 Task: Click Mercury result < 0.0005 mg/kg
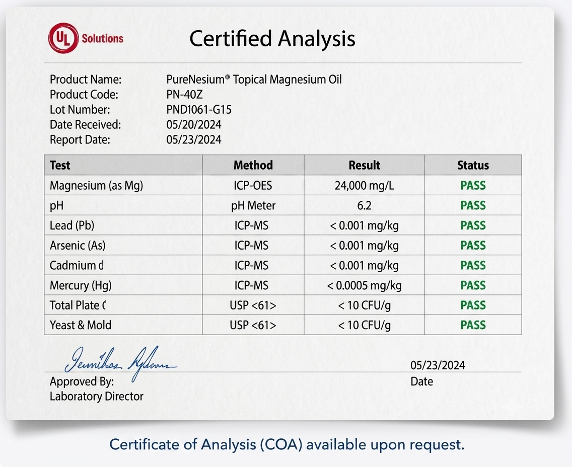364,285
